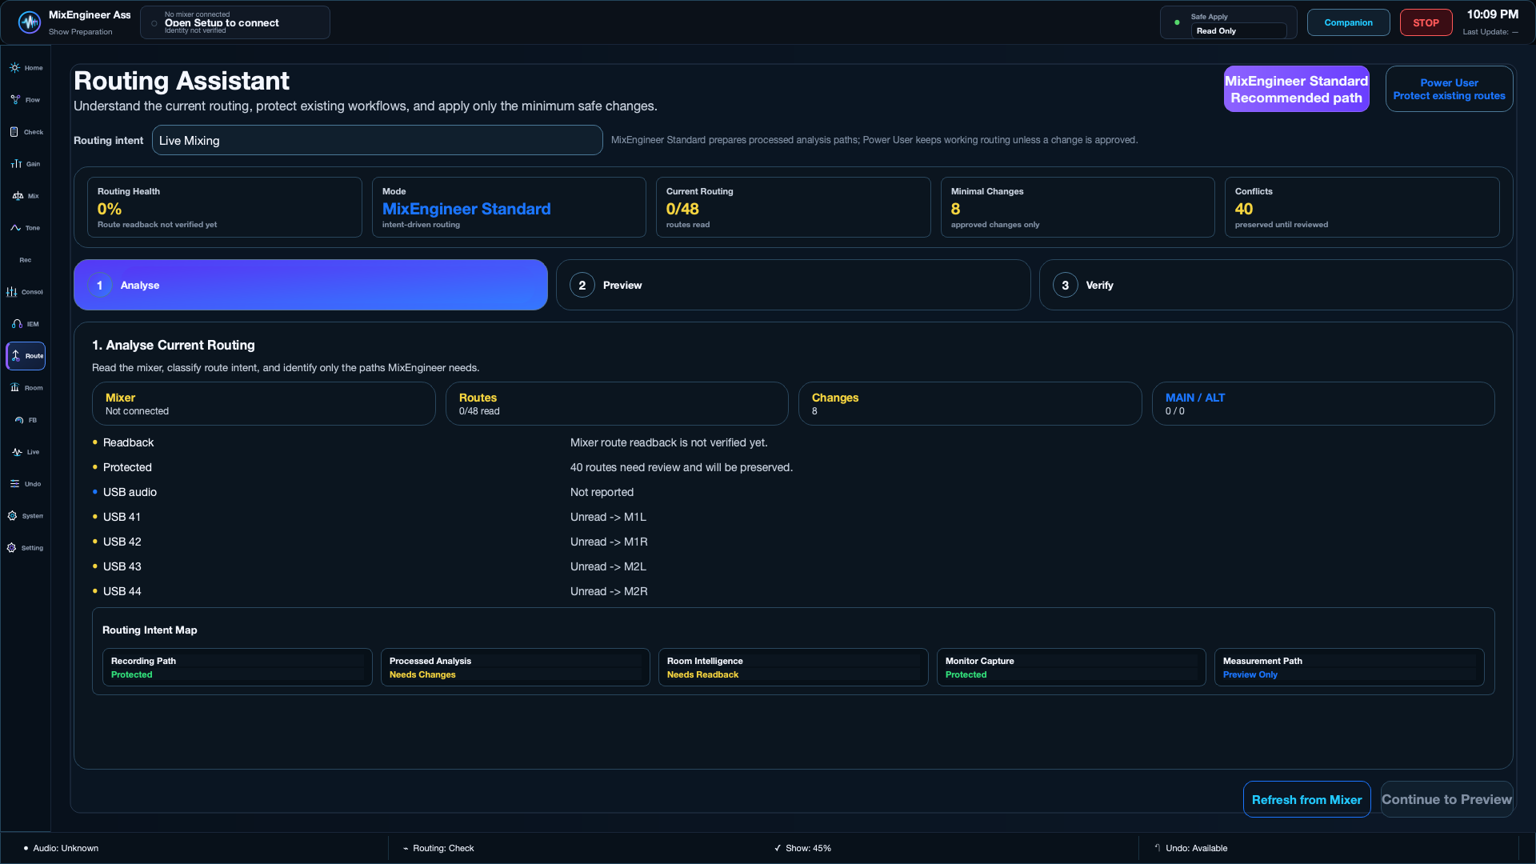The image size is (1536, 864).
Task: Open the Mix balance section
Action: (x=26, y=196)
